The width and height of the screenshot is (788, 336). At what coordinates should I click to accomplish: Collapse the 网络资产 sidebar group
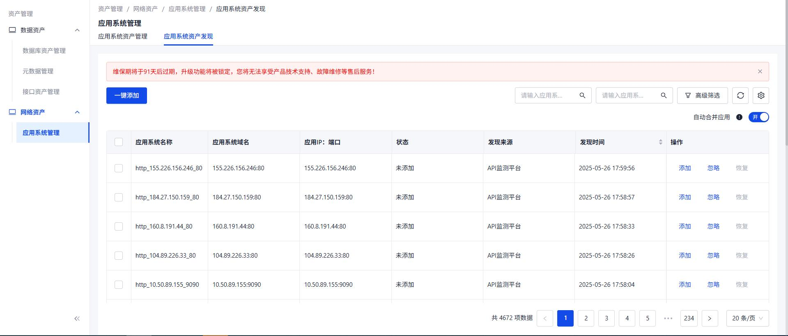pos(77,112)
